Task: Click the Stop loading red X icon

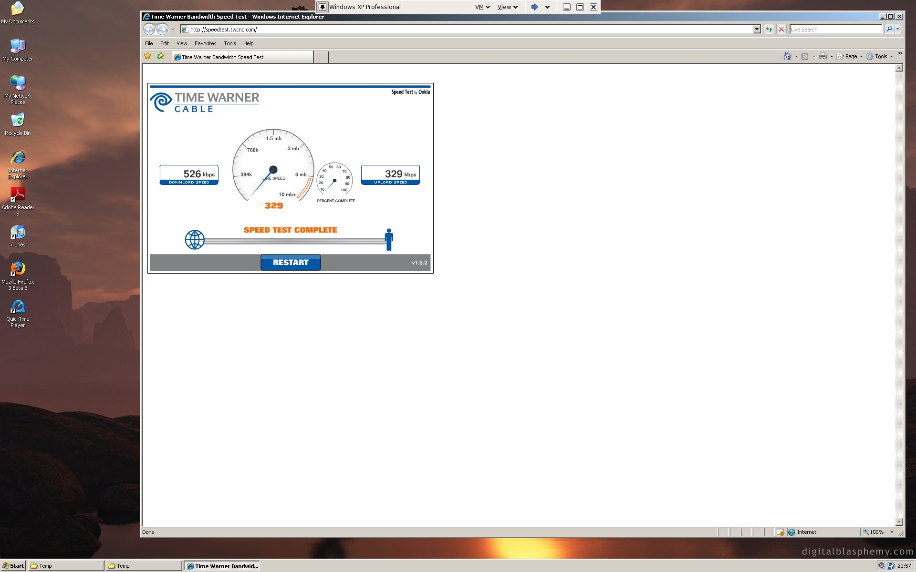Action: 781,30
